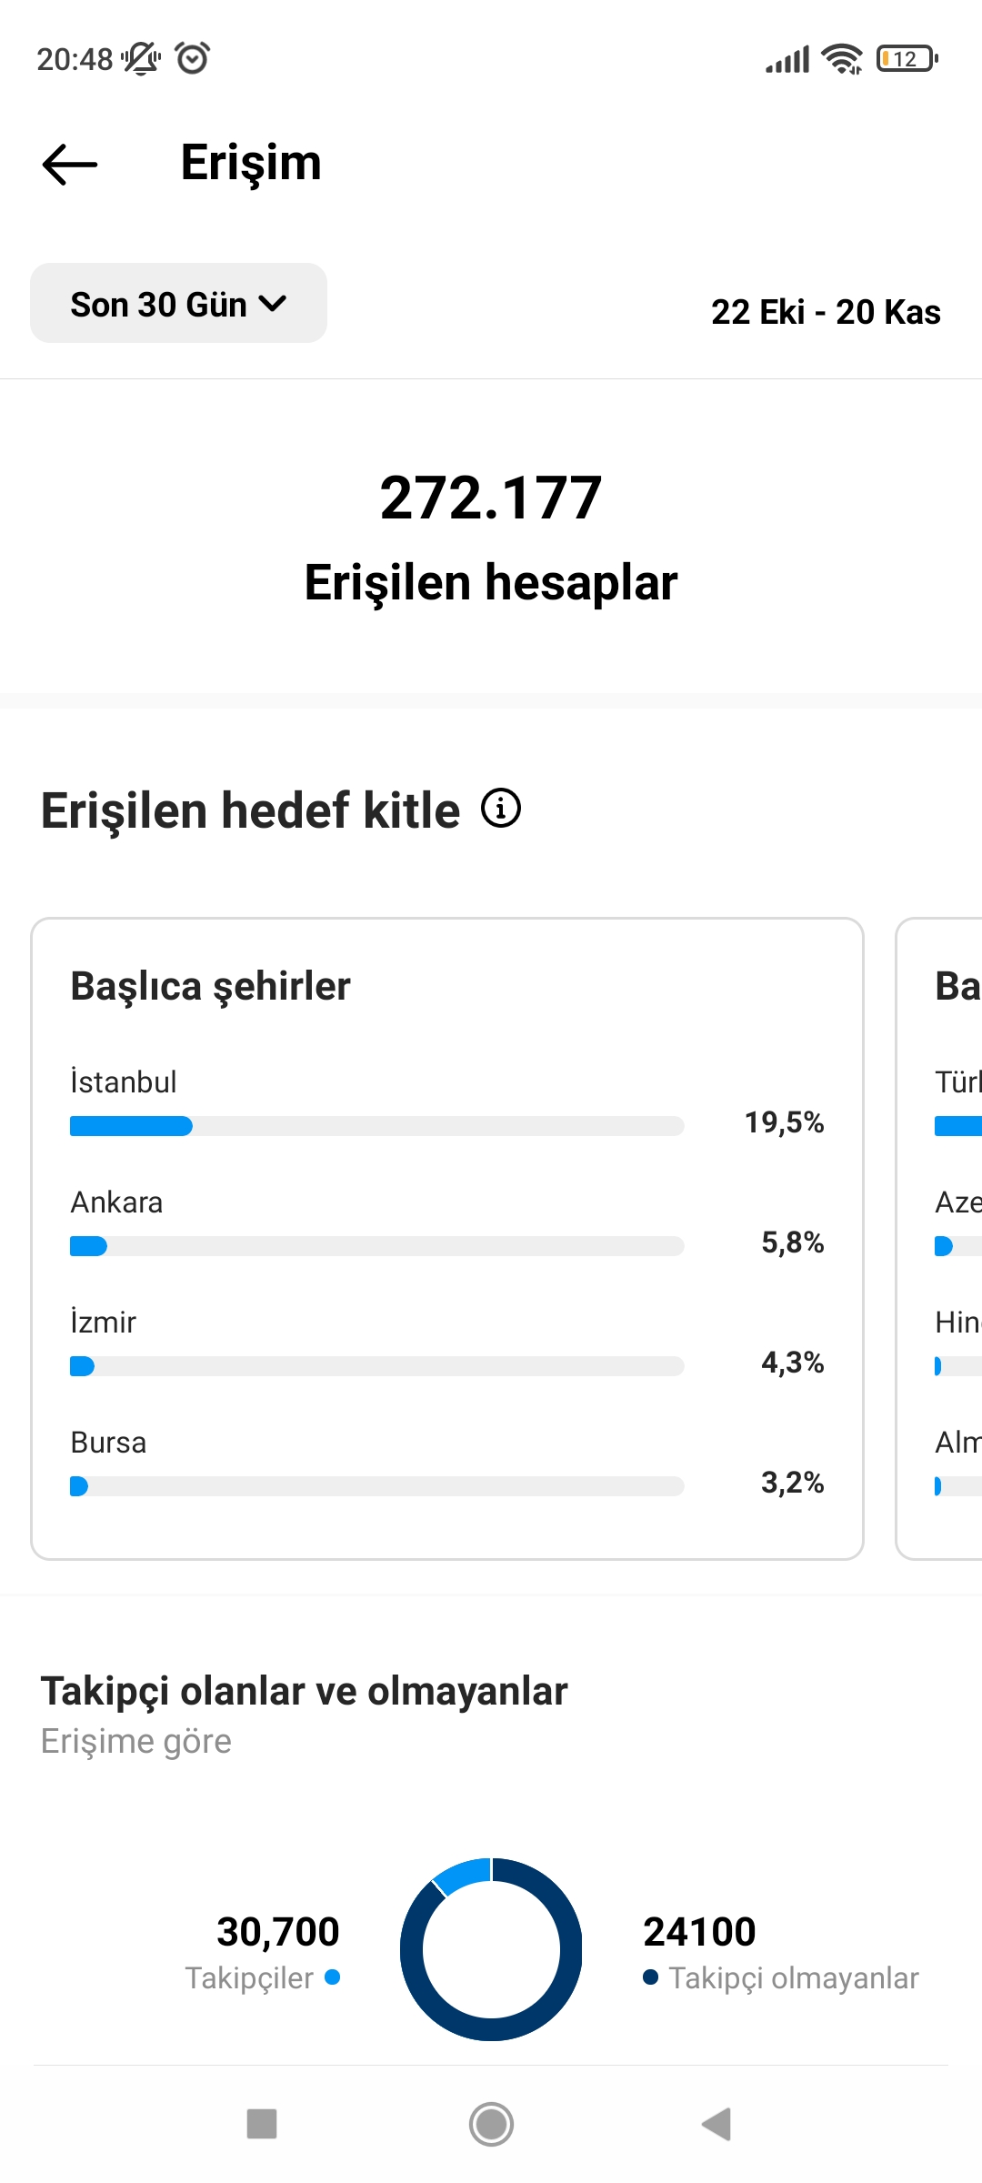
Task: Select the 30,700 Takipçiler label
Action: tap(263, 1952)
